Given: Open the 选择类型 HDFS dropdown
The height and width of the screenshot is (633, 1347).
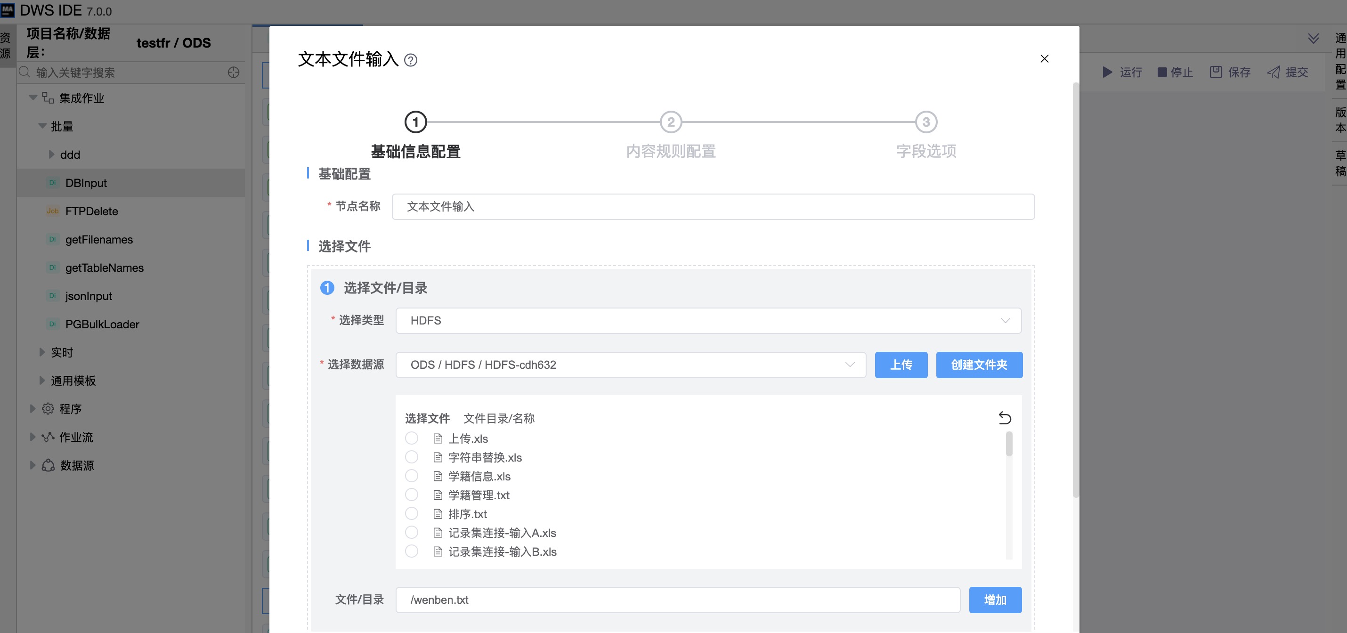Looking at the screenshot, I should click(708, 320).
